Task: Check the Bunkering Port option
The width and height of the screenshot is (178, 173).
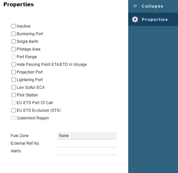Action: [x=13, y=34]
